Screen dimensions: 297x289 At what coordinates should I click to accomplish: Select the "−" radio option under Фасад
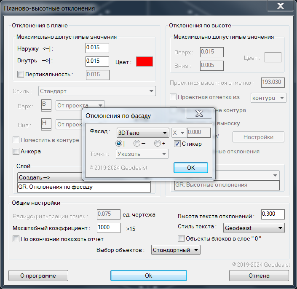point(137,144)
